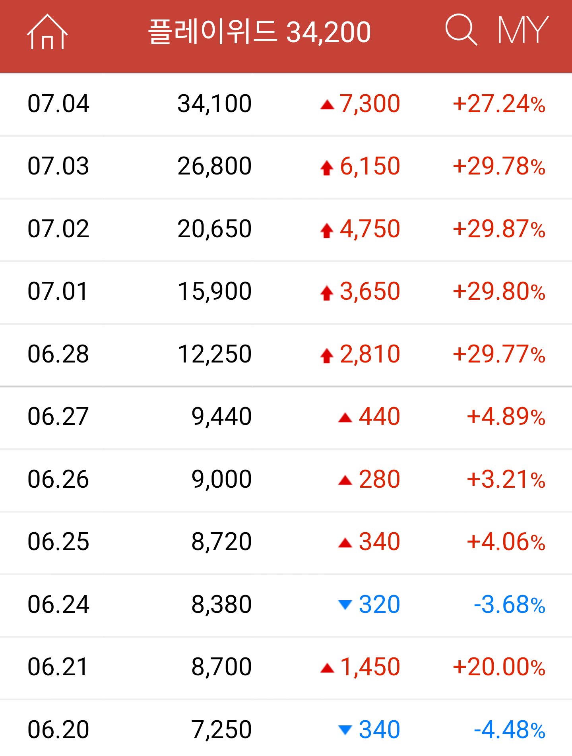Tap the -4.48% change on 06.20
This screenshot has width=572, height=756.
pyautogui.click(x=510, y=730)
